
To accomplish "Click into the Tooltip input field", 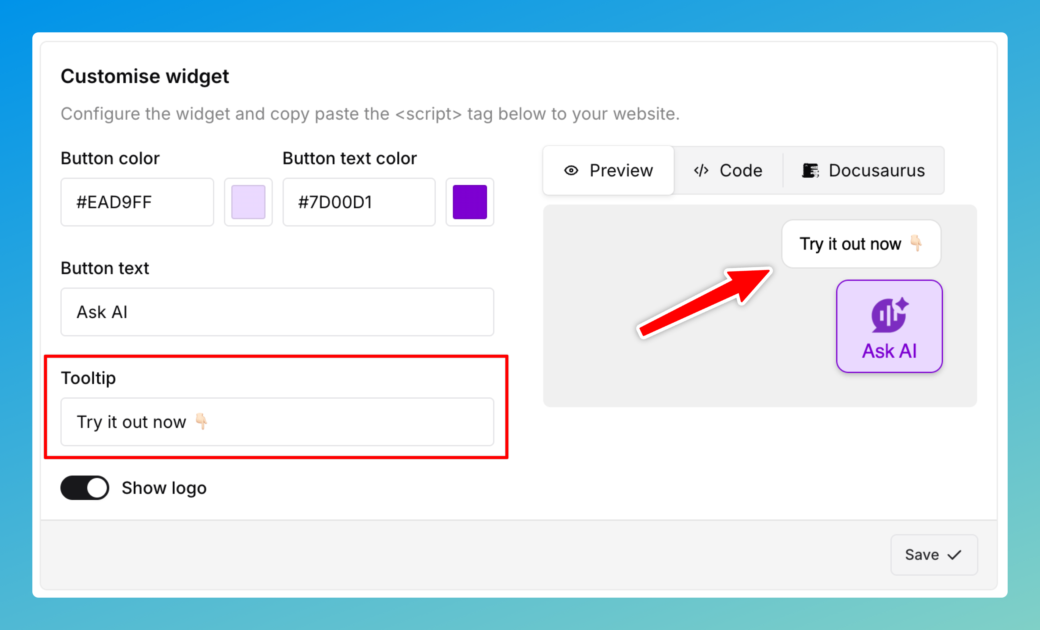I will tap(277, 422).
